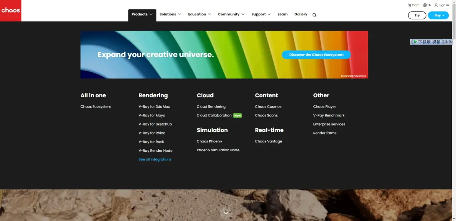Open Chaos Ecosystem link
Screen dimensions: 456x221
(96, 106)
